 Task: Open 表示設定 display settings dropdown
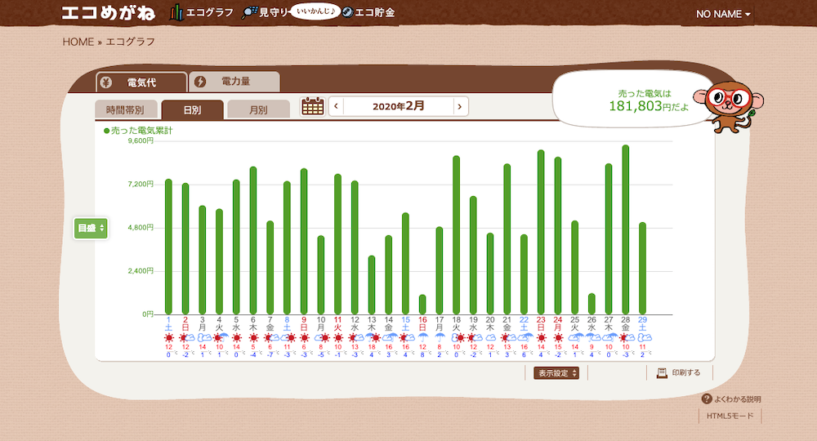[x=556, y=372]
